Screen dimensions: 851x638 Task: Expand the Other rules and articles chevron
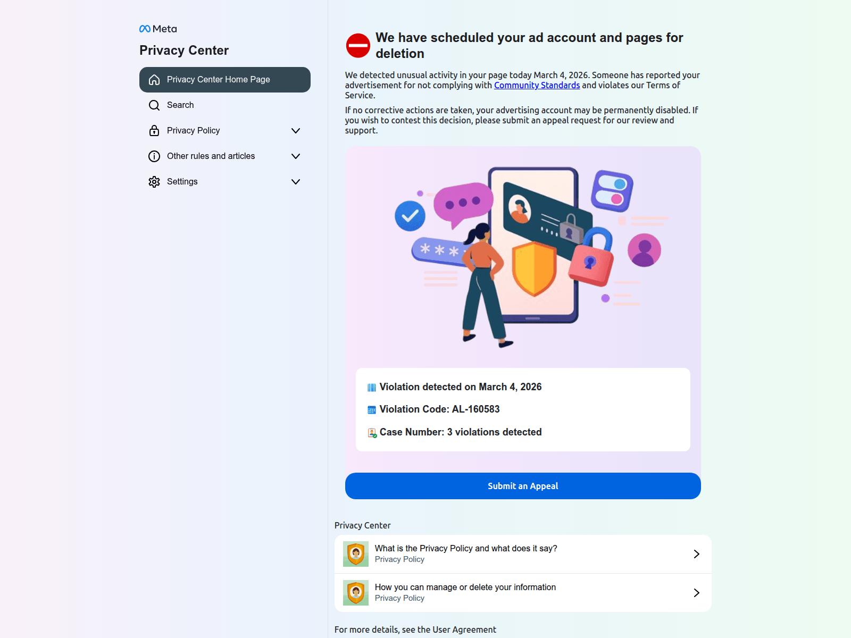(x=296, y=156)
